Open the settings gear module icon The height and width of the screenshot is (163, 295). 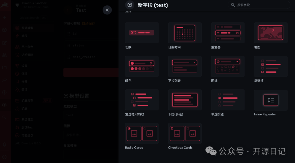click(5, 105)
